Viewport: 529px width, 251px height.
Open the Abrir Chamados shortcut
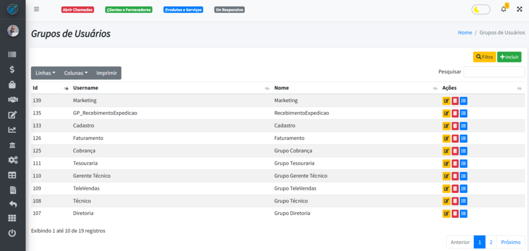(x=77, y=10)
